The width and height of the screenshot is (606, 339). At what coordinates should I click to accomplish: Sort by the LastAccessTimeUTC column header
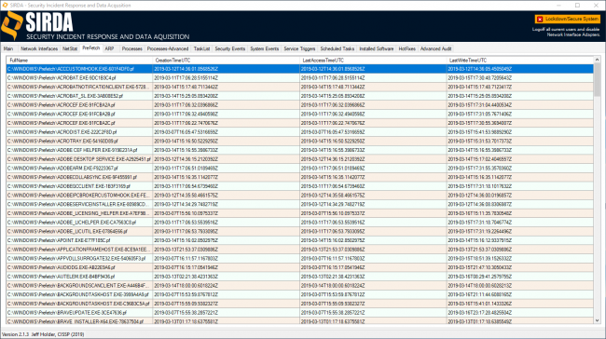click(x=373, y=61)
